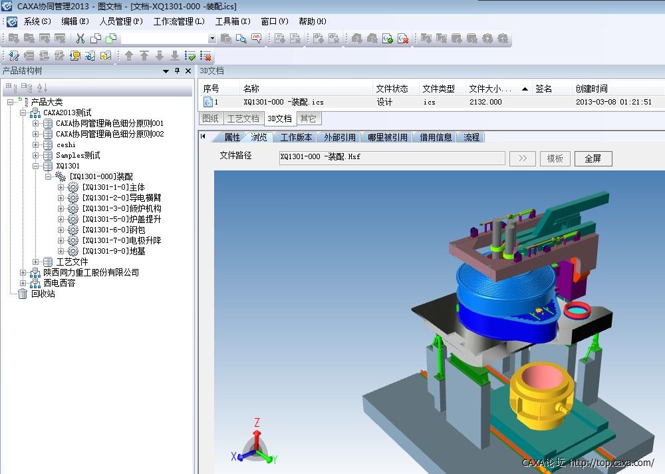The width and height of the screenshot is (665, 474).
Task: Click the green Paste icon beside Copy
Action: [x=111, y=39]
